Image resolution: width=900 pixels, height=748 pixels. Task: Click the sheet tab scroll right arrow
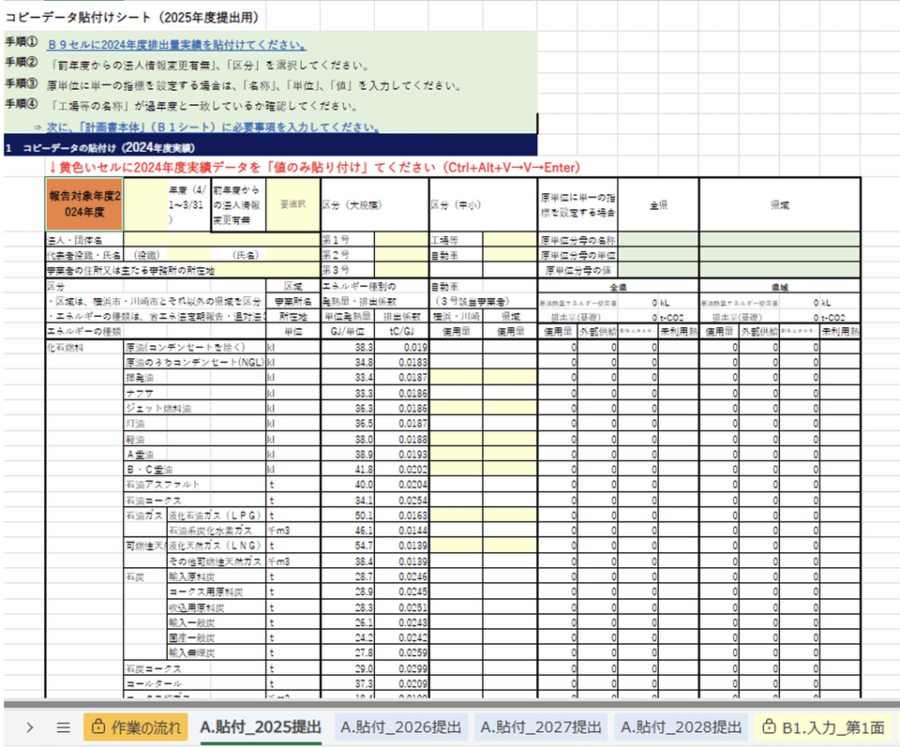[29, 726]
